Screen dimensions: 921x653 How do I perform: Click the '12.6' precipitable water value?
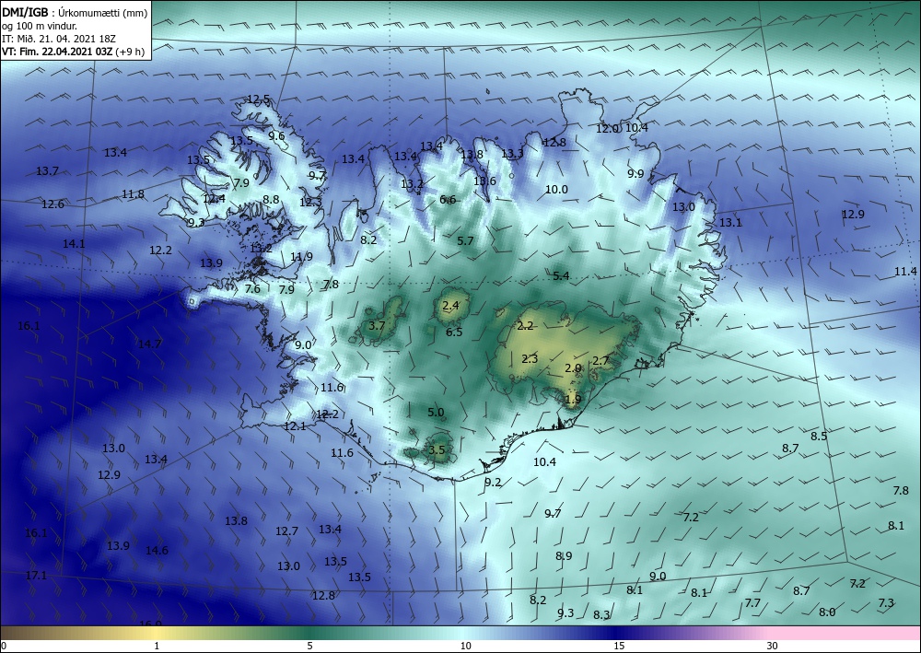click(52, 204)
